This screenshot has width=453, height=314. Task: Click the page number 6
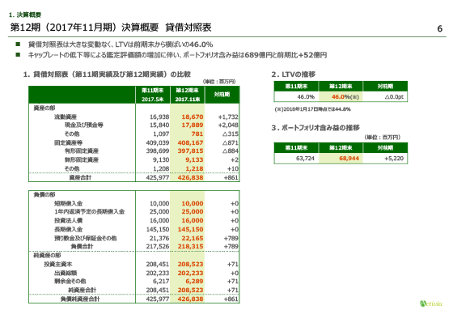point(440,28)
